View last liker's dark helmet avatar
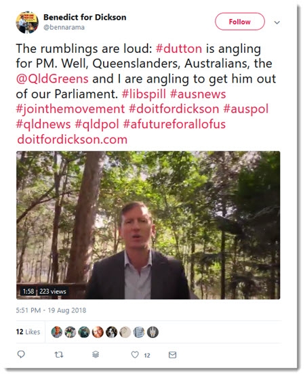This screenshot has height=376, width=305. (152, 332)
